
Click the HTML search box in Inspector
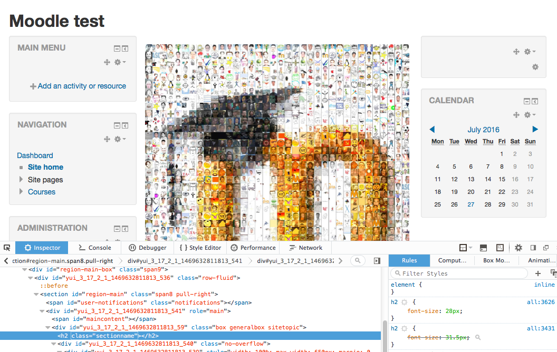point(358,261)
